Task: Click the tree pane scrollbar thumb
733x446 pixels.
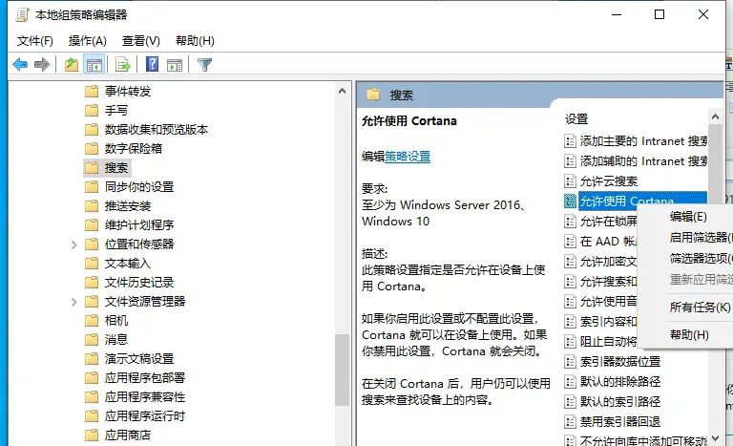Action: point(343,370)
